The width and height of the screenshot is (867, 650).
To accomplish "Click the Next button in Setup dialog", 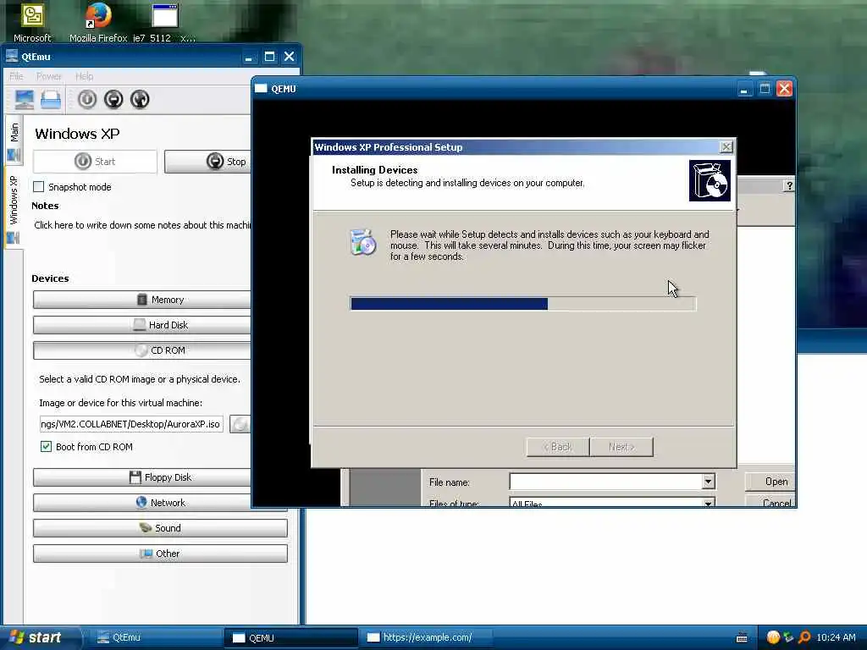I will pos(621,447).
